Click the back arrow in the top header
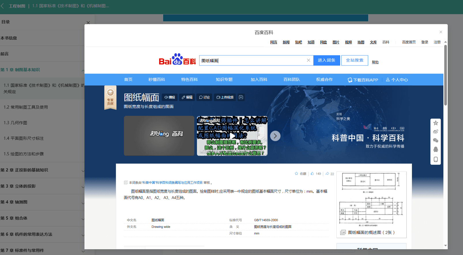 (x=3, y=6)
